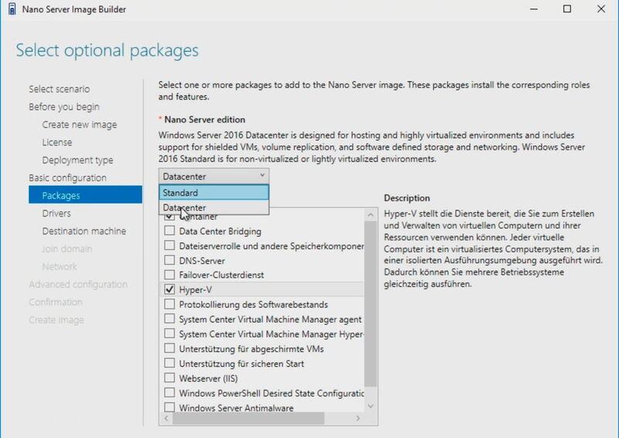Screen dimensions: 619x438
Task: Click the Select optional packages heading
Action: (x=107, y=50)
